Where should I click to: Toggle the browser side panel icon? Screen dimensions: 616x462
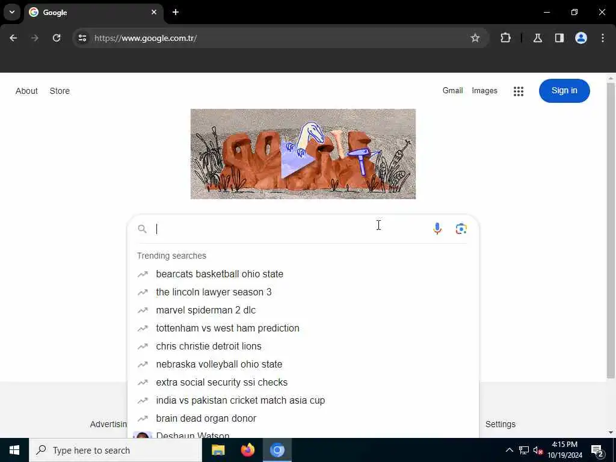coord(559,38)
